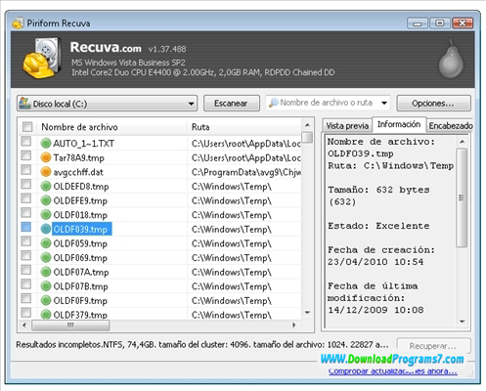
Task: Click orange status icon for avgcchff.dat
Action: pos(46,172)
